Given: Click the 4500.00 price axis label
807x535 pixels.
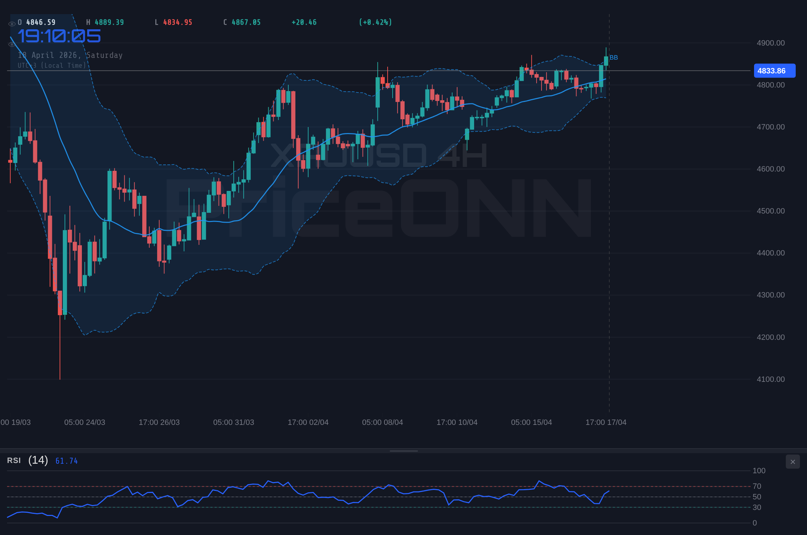Looking at the screenshot, I should tap(771, 211).
